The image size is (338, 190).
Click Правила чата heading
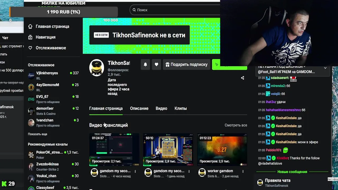278,180
